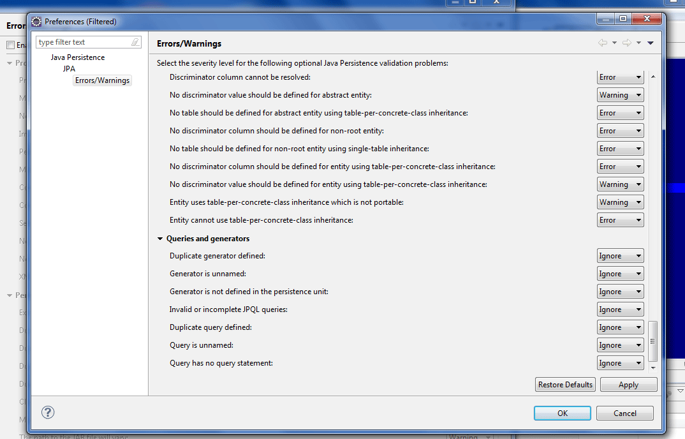Open severity dropdown for Discriminator column cannot be resolved
This screenshot has height=439, width=685.
pyautogui.click(x=621, y=77)
